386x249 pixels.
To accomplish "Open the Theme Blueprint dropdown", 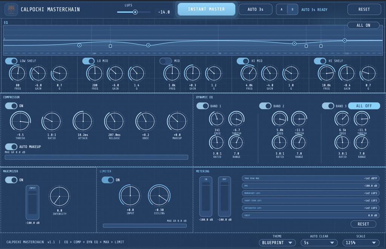I will tap(277, 243).
